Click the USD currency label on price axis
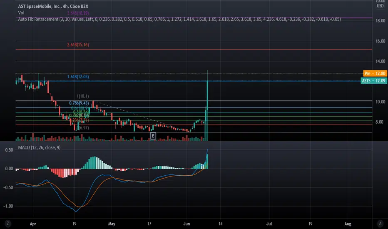Image resolution: width=388 pixels, height=229 pixels. 380,6
